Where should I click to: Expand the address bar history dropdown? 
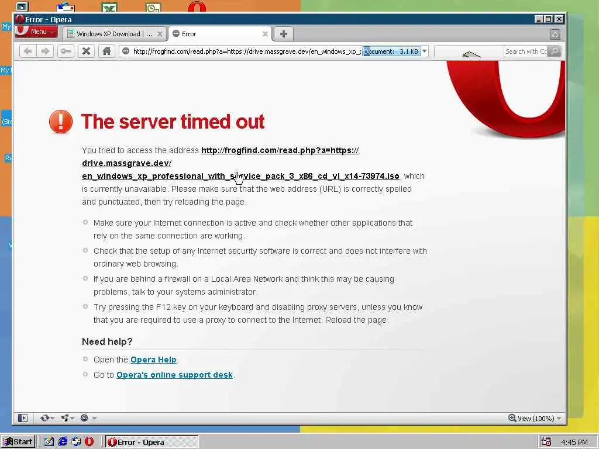(x=425, y=51)
